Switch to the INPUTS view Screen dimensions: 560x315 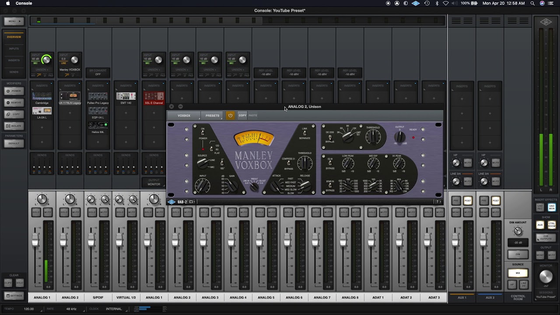[x=14, y=49]
